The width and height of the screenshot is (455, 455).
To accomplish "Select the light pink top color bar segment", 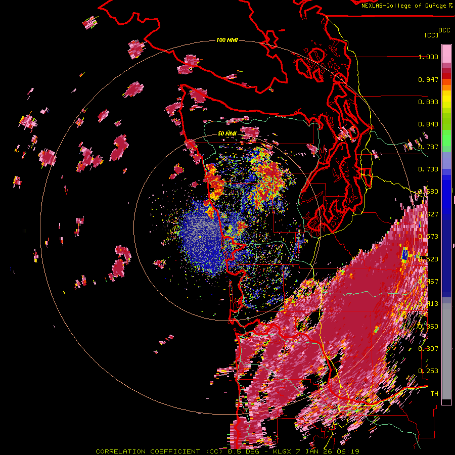I will tap(446, 54).
